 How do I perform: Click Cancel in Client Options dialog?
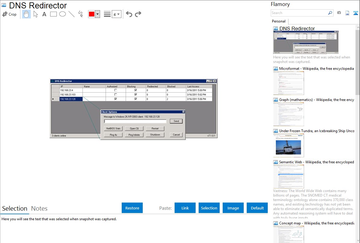point(176,135)
